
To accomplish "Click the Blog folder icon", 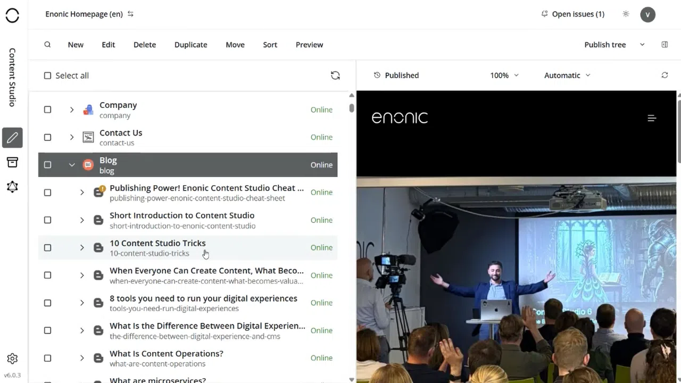I will [88, 165].
